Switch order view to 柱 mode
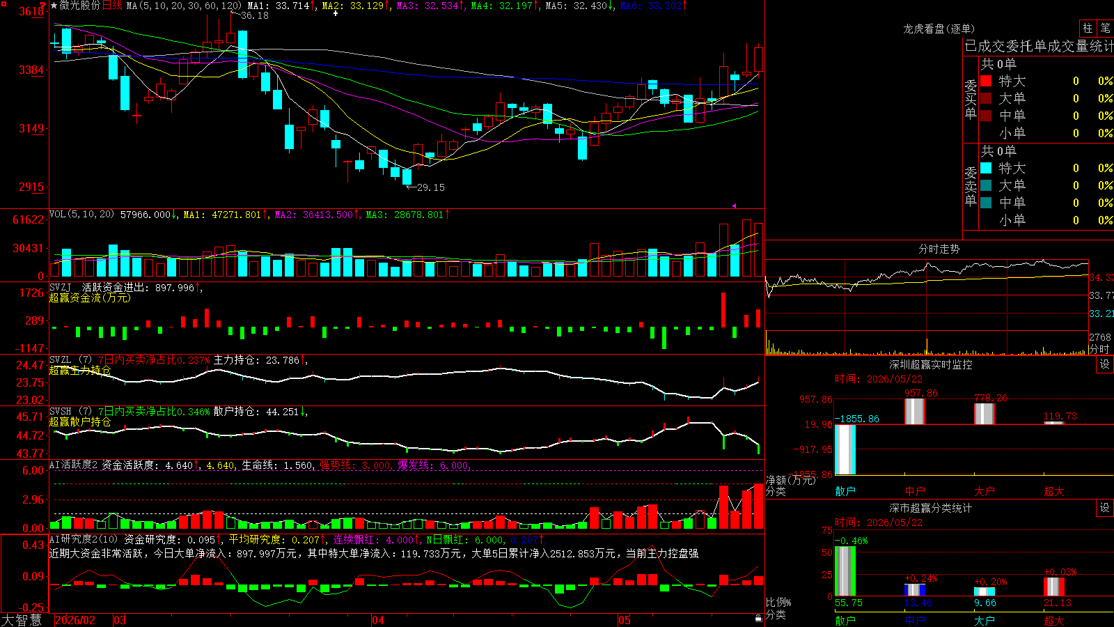The width and height of the screenshot is (1114, 627). 1088,28
